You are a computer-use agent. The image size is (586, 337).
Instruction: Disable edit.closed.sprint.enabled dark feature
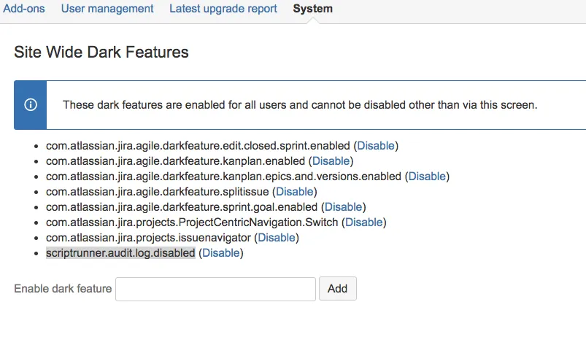[376, 146]
